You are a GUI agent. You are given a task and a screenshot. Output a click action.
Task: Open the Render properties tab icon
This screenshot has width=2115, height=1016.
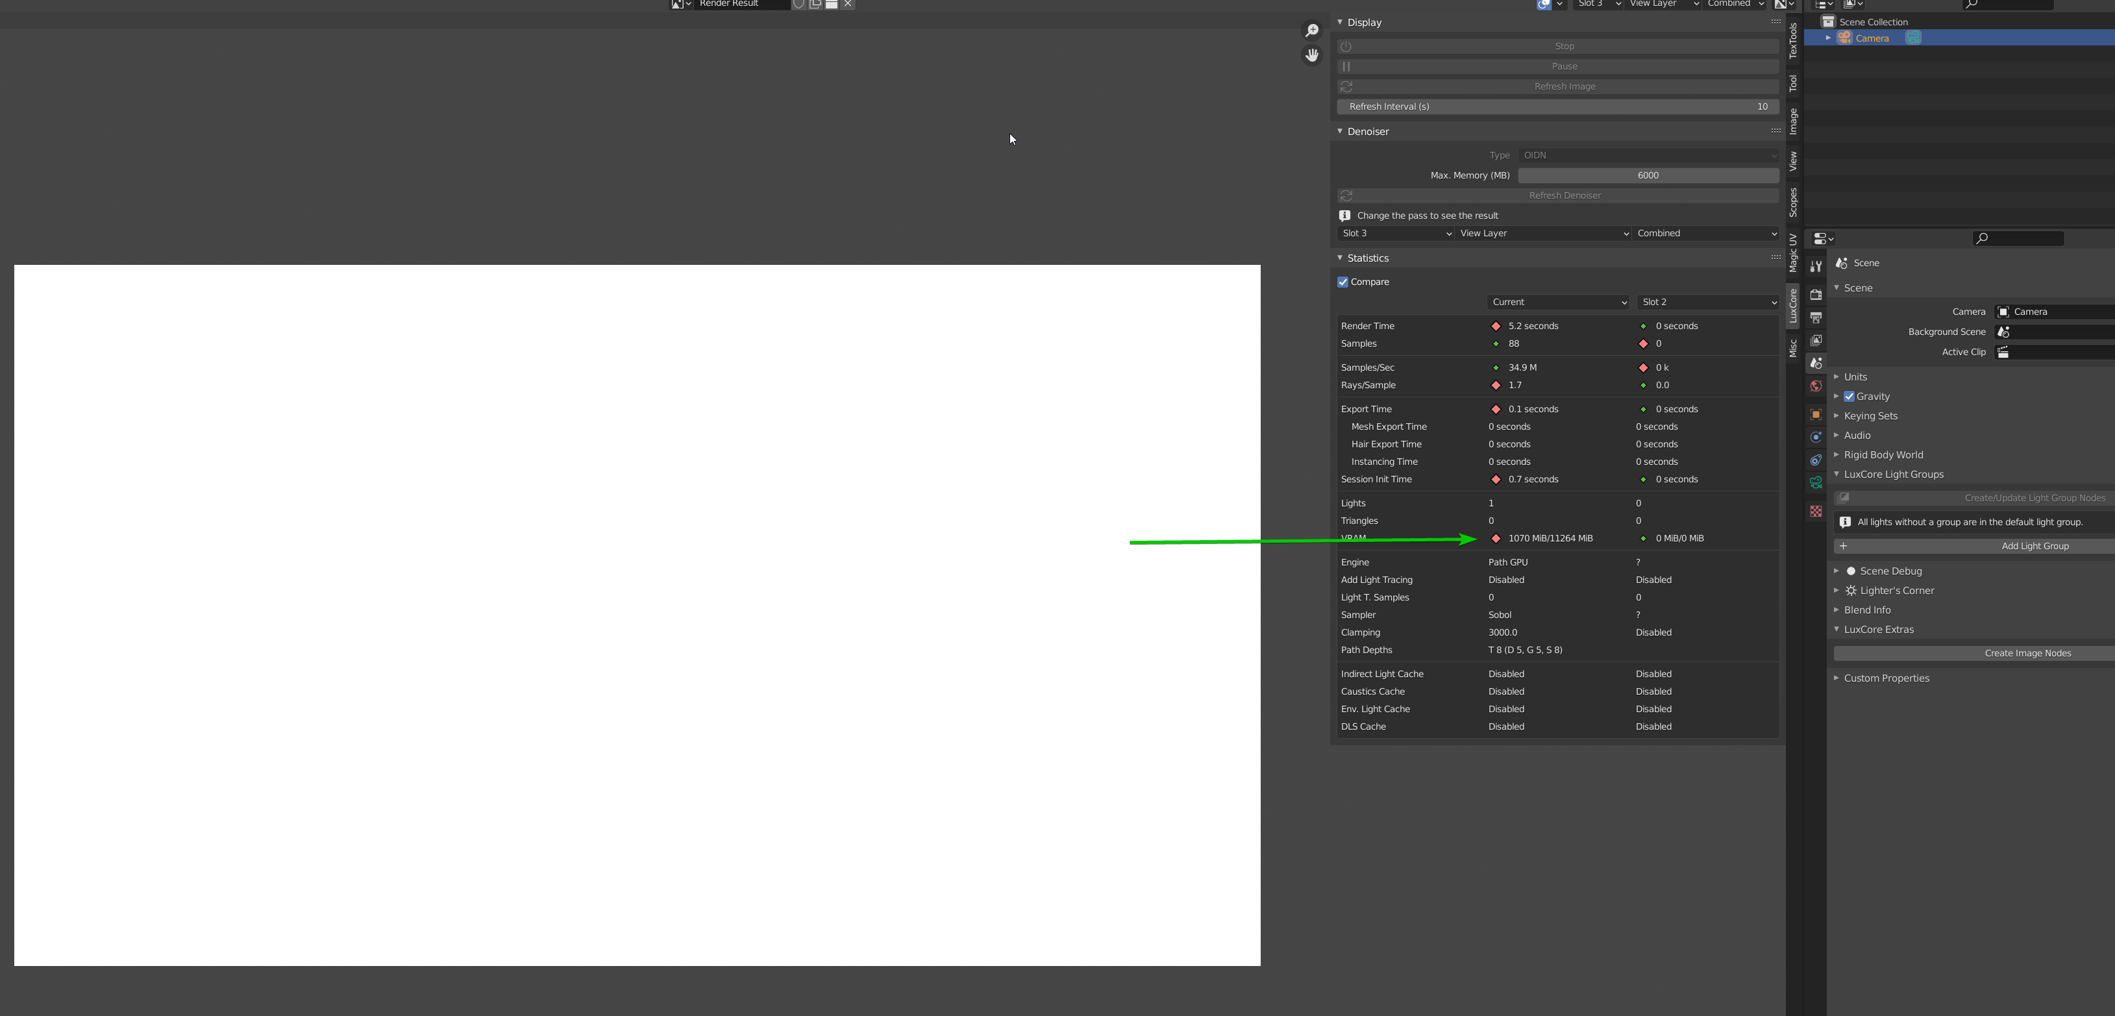point(1815,295)
